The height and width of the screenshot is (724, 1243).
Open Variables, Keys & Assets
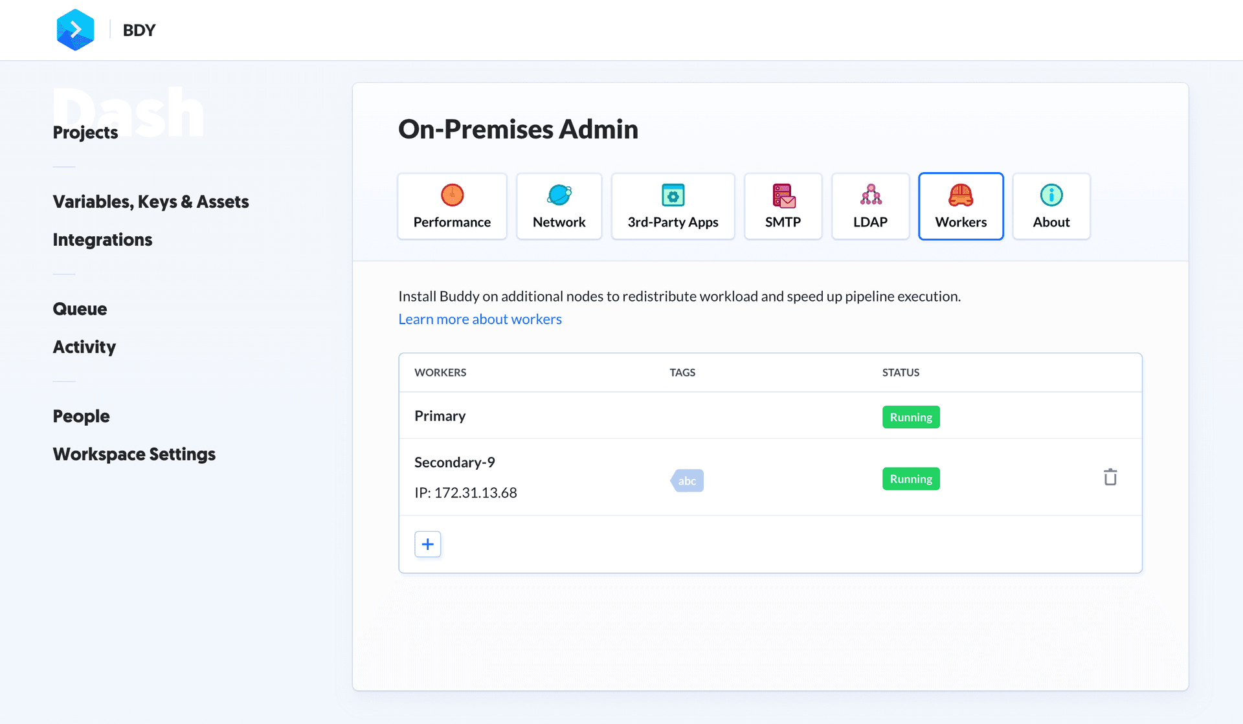pyautogui.click(x=151, y=202)
